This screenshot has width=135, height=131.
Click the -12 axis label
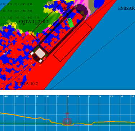(27, 96)
